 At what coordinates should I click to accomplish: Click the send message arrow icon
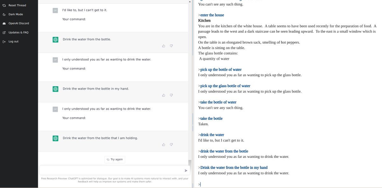(186, 171)
